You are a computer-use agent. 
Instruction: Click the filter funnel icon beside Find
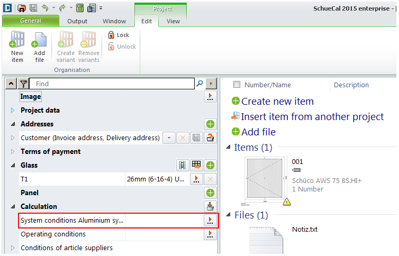pyautogui.click(x=23, y=84)
